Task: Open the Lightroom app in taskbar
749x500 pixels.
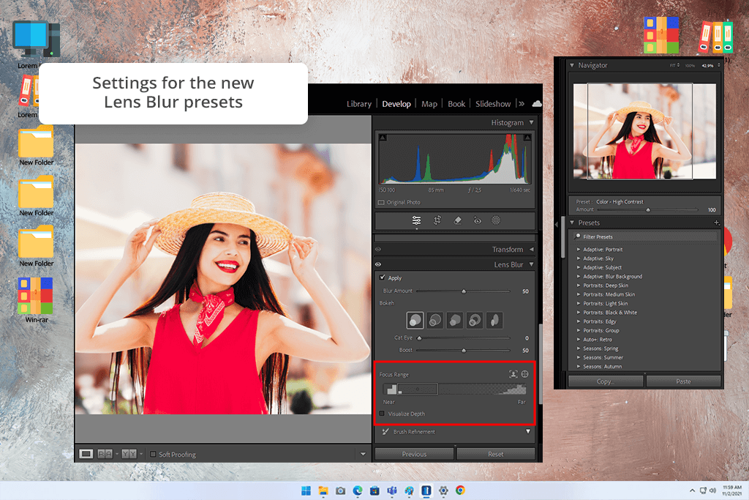Action: point(426,490)
